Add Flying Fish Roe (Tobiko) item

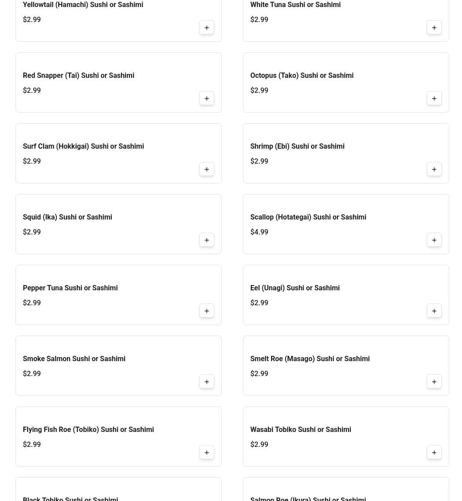206,453
